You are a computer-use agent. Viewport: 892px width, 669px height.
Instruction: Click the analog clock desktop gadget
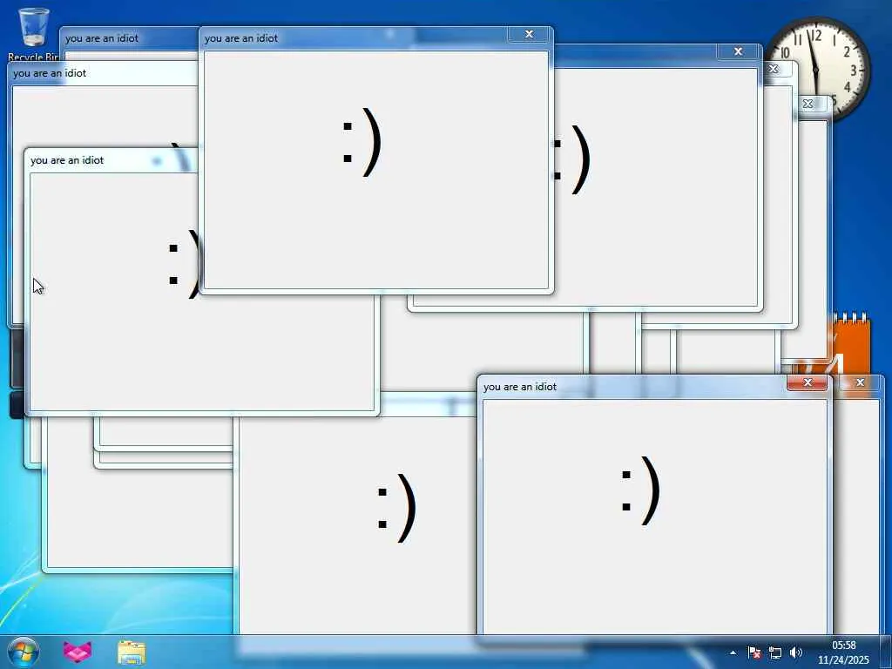[x=818, y=68]
